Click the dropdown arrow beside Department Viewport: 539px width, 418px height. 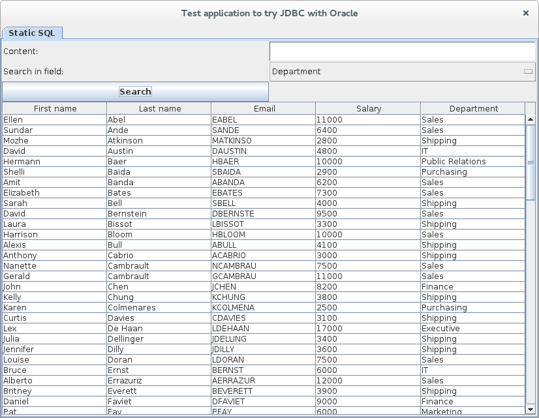click(x=528, y=72)
